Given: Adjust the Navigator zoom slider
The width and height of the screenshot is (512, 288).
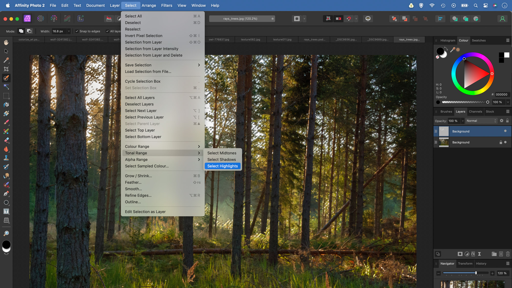Looking at the screenshot, I should 465,273.
